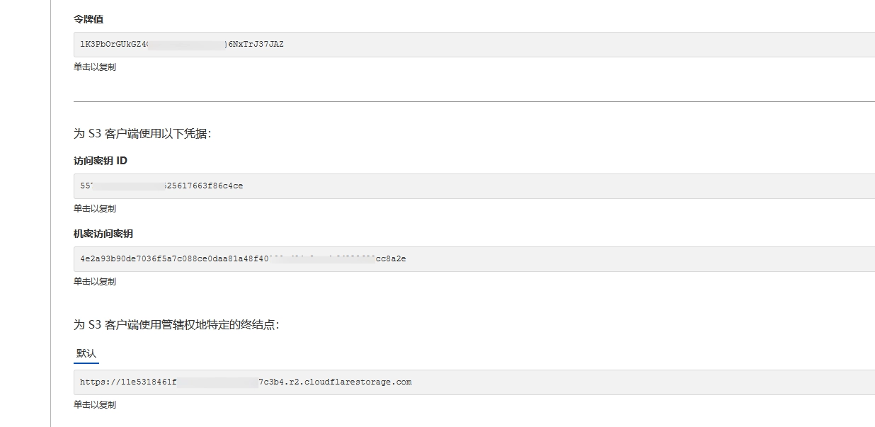Click the 令牌值 heading label

(88, 19)
